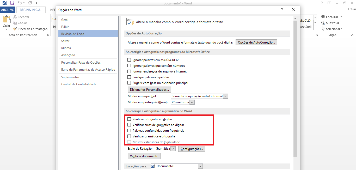Switch to PÁGINA INICIAL tab
356x170 pixels.
(x=31, y=10)
